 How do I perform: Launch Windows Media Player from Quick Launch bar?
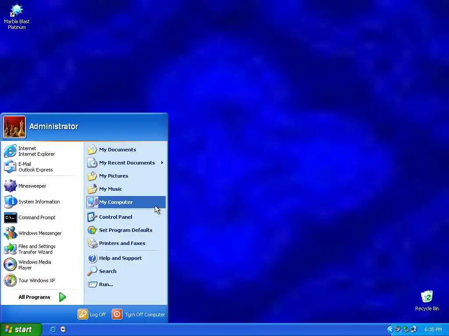click(x=63, y=329)
